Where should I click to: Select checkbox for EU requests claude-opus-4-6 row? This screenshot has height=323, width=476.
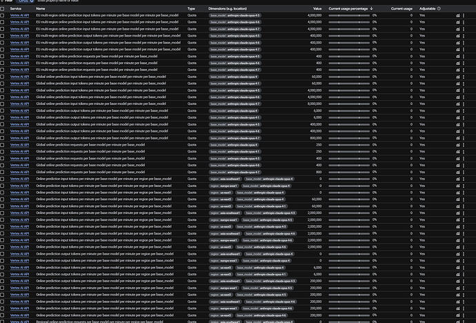click(x=2, y=63)
